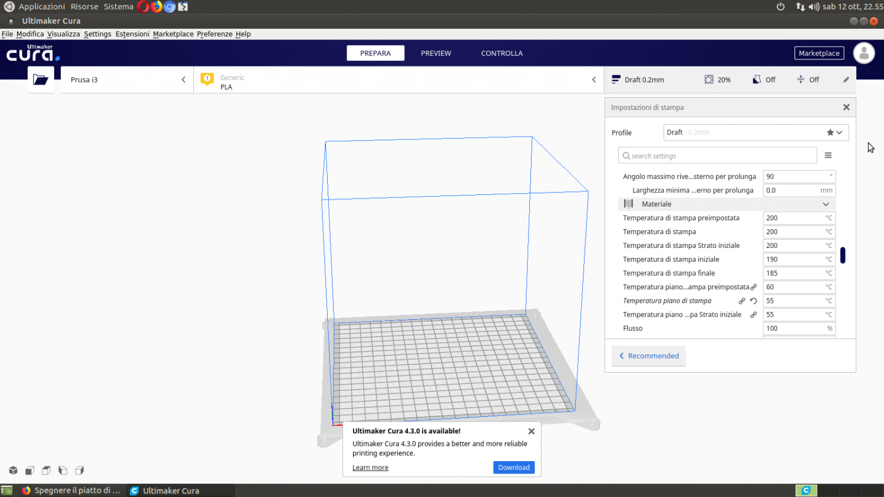Reset Temperatura piano di stampa with revert arrow
This screenshot has height=497, width=884.
[754, 301]
